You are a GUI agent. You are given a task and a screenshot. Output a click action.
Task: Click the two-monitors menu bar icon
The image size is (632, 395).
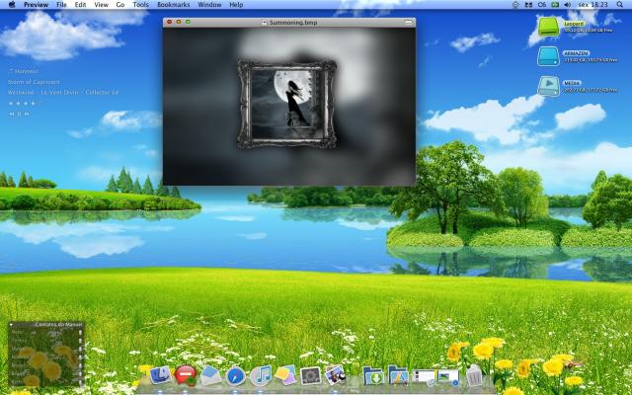click(x=528, y=5)
